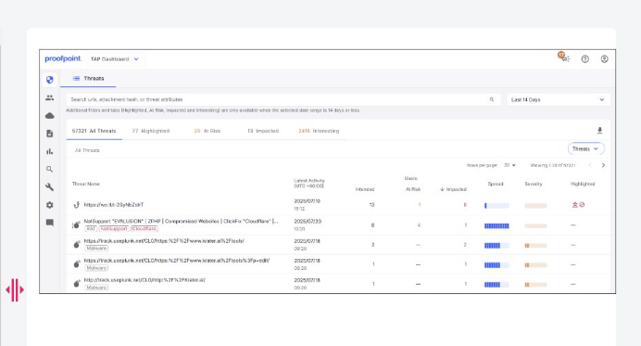Click the help question mark icon
The image size is (641, 346).
(x=585, y=59)
